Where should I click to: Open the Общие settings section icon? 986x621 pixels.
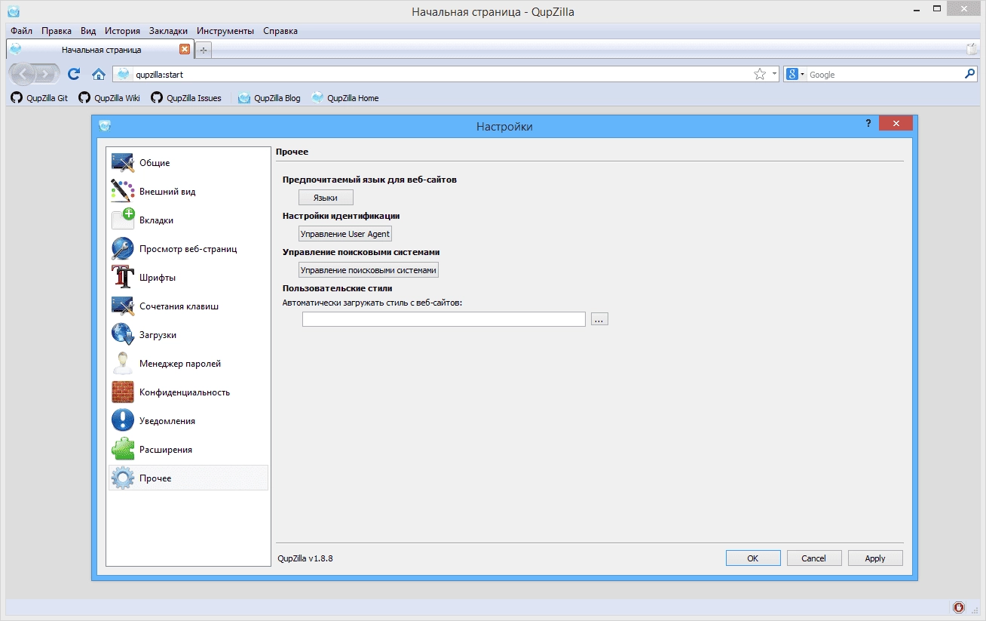[x=122, y=163]
